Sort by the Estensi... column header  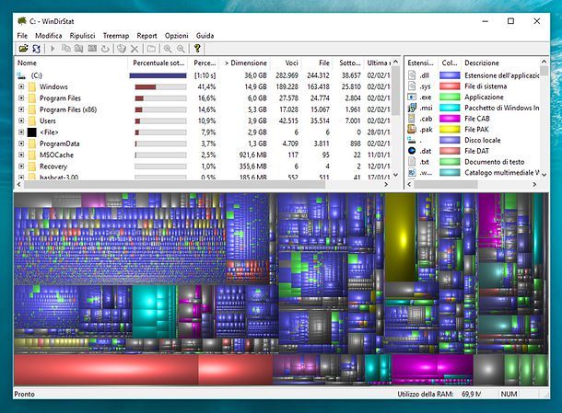pyautogui.click(x=421, y=63)
